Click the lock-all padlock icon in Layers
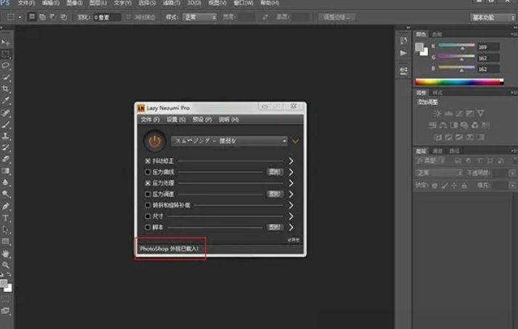 pyautogui.click(x=464, y=186)
